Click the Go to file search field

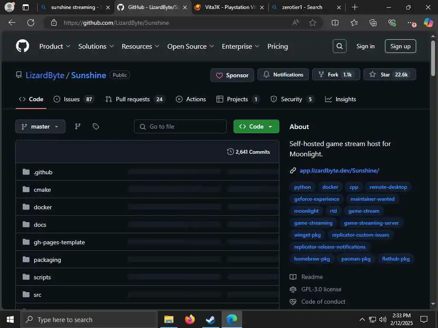(180, 126)
